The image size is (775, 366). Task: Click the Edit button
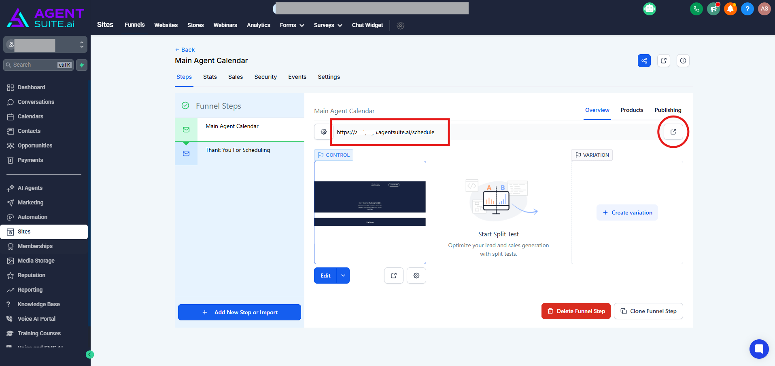[325, 276]
